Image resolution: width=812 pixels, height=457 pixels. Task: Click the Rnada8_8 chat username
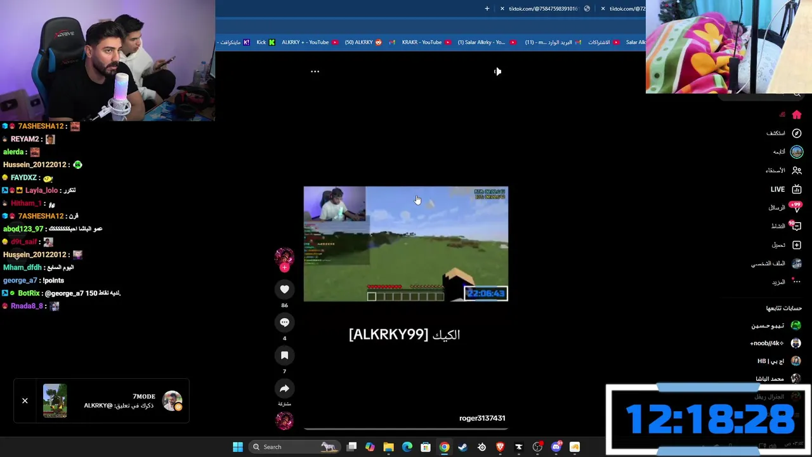(x=27, y=306)
